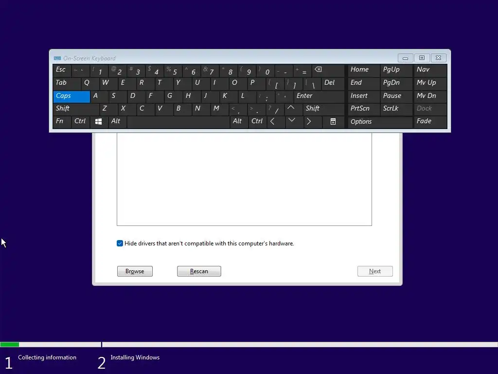Toggle the left Alt key
This screenshot has height=374, width=498.
117,122
